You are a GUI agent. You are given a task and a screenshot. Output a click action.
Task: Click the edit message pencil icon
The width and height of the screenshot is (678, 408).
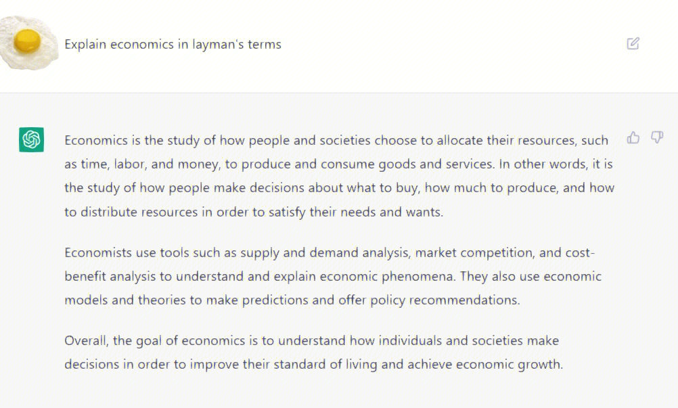click(x=633, y=43)
